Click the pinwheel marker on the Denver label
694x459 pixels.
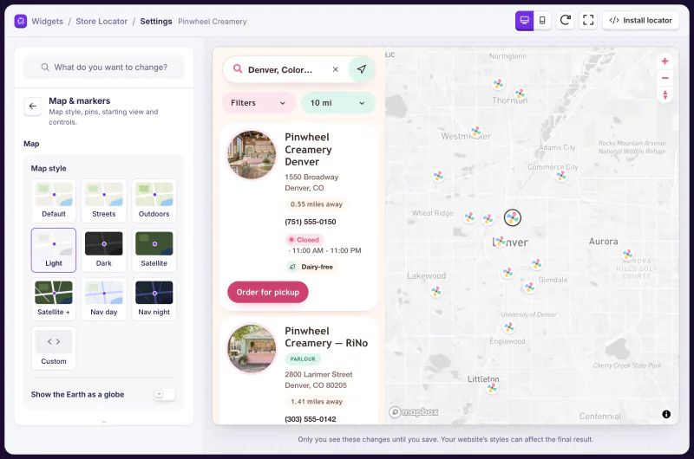(x=500, y=242)
